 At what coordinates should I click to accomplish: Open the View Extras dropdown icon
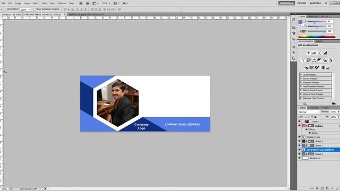96,3
